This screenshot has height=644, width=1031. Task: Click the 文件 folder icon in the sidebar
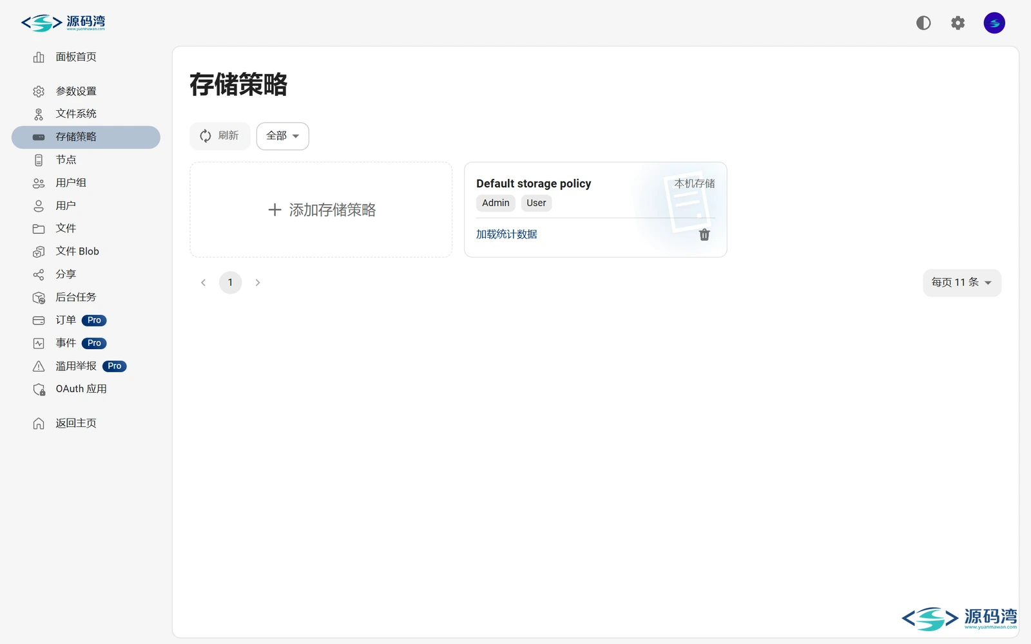(x=39, y=229)
